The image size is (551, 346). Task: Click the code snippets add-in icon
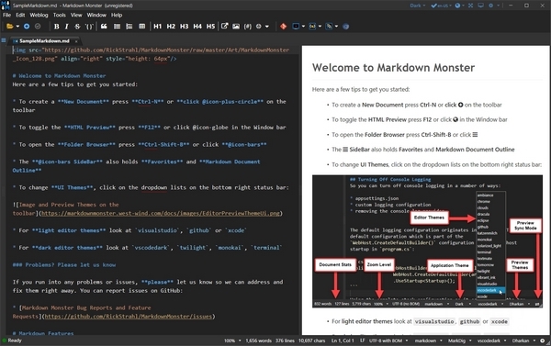pyautogui.click(x=312, y=27)
